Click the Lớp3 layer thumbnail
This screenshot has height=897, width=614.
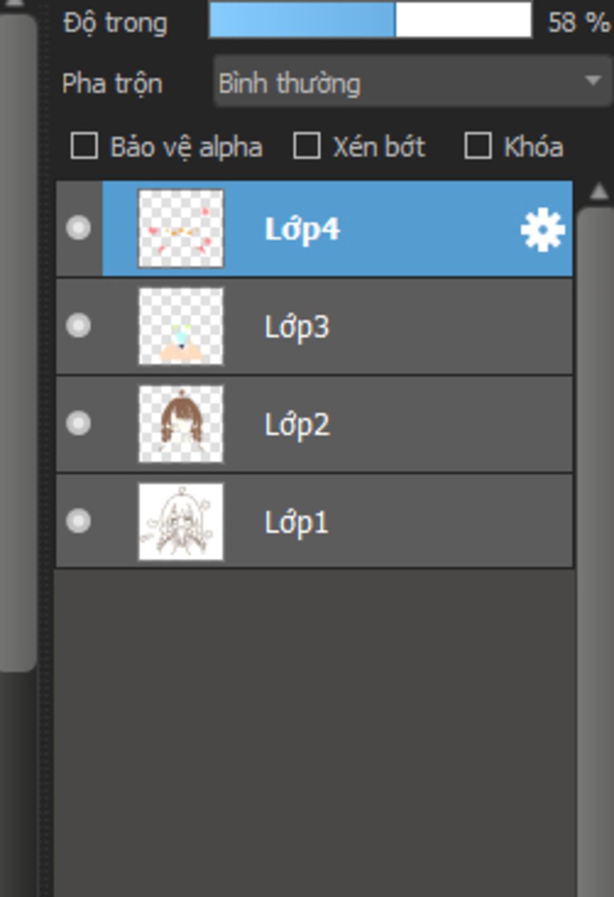click(180, 327)
